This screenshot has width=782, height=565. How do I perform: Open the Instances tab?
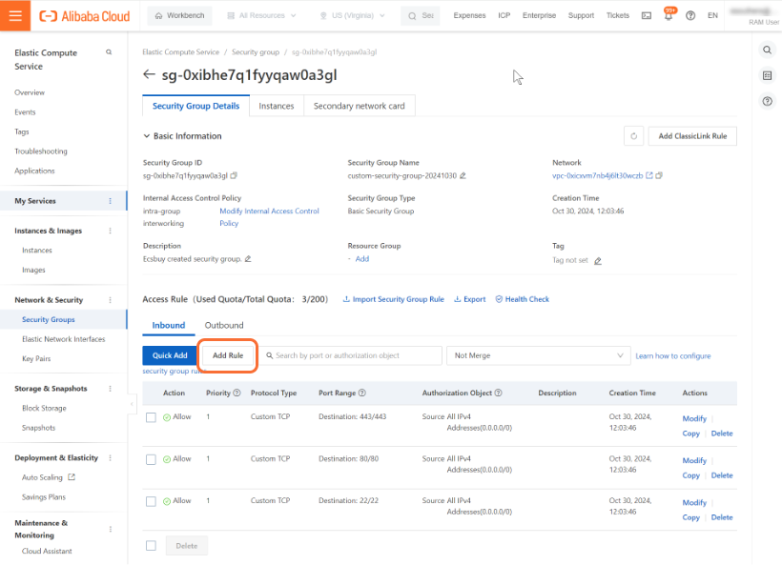tap(277, 106)
